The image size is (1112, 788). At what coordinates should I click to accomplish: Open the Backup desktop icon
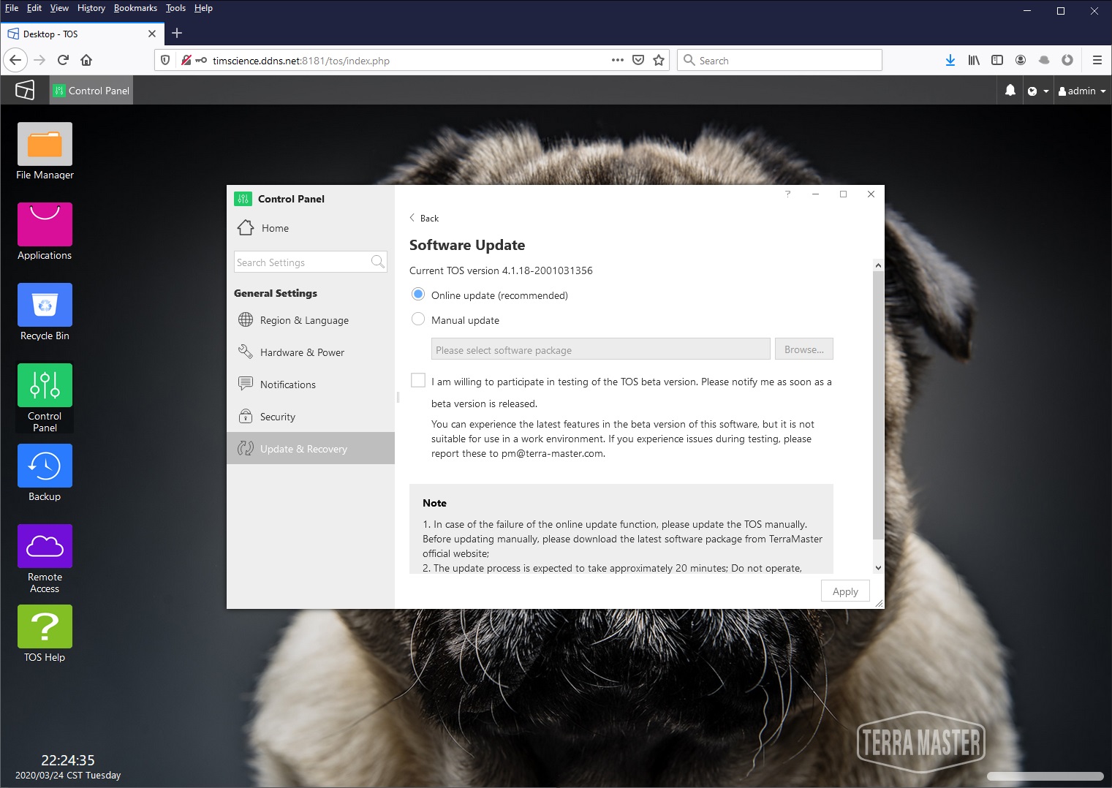45,466
